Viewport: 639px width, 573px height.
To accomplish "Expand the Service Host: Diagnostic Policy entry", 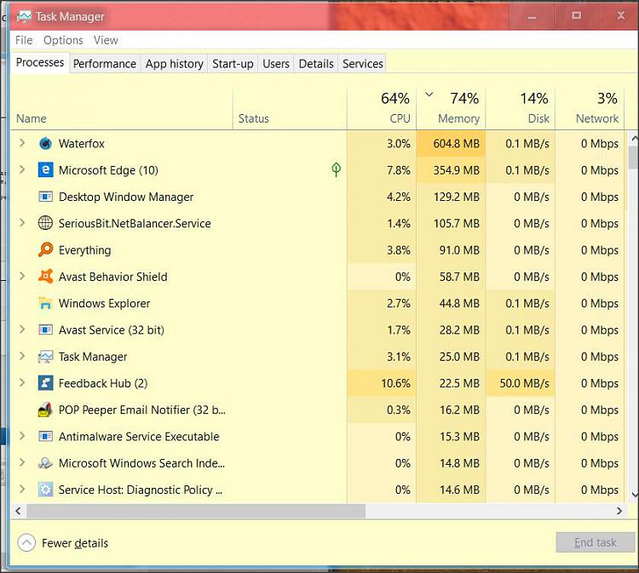I will [x=22, y=489].
